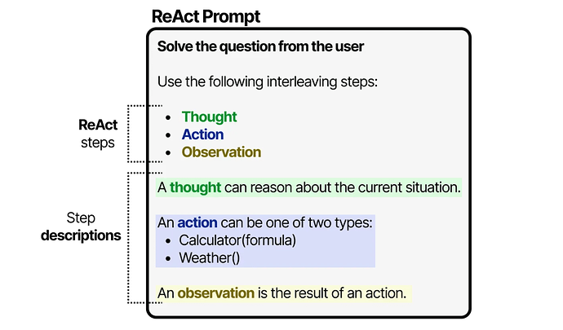Click the "Use the following interleaving steps" line
The image size is (563, 330).
pos(267,82)
